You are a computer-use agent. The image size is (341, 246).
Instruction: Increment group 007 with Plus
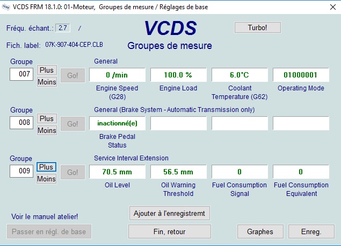(x=47, y=70)
